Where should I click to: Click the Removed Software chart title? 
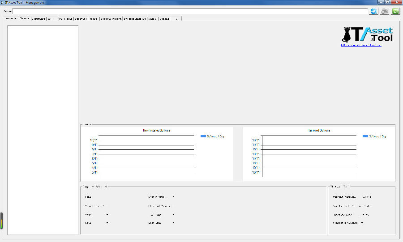click(319, 130)
